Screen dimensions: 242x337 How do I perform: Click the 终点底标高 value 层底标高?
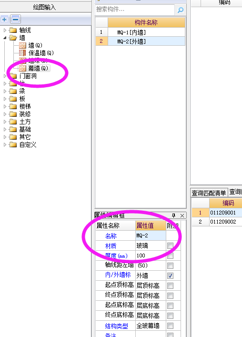click(x=151, y=316)
